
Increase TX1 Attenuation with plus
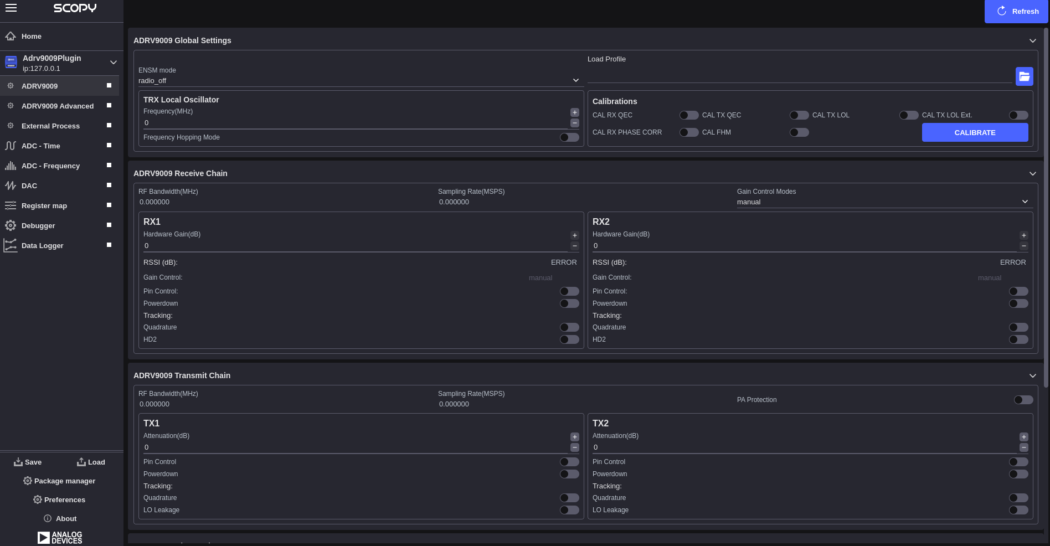point(575,437)
